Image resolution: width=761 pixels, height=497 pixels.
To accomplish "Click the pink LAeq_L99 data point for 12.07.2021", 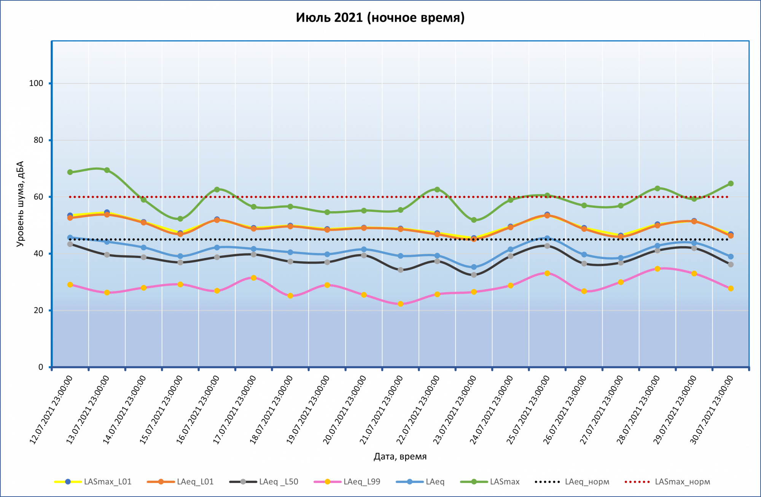I will (x=70, y=285).
